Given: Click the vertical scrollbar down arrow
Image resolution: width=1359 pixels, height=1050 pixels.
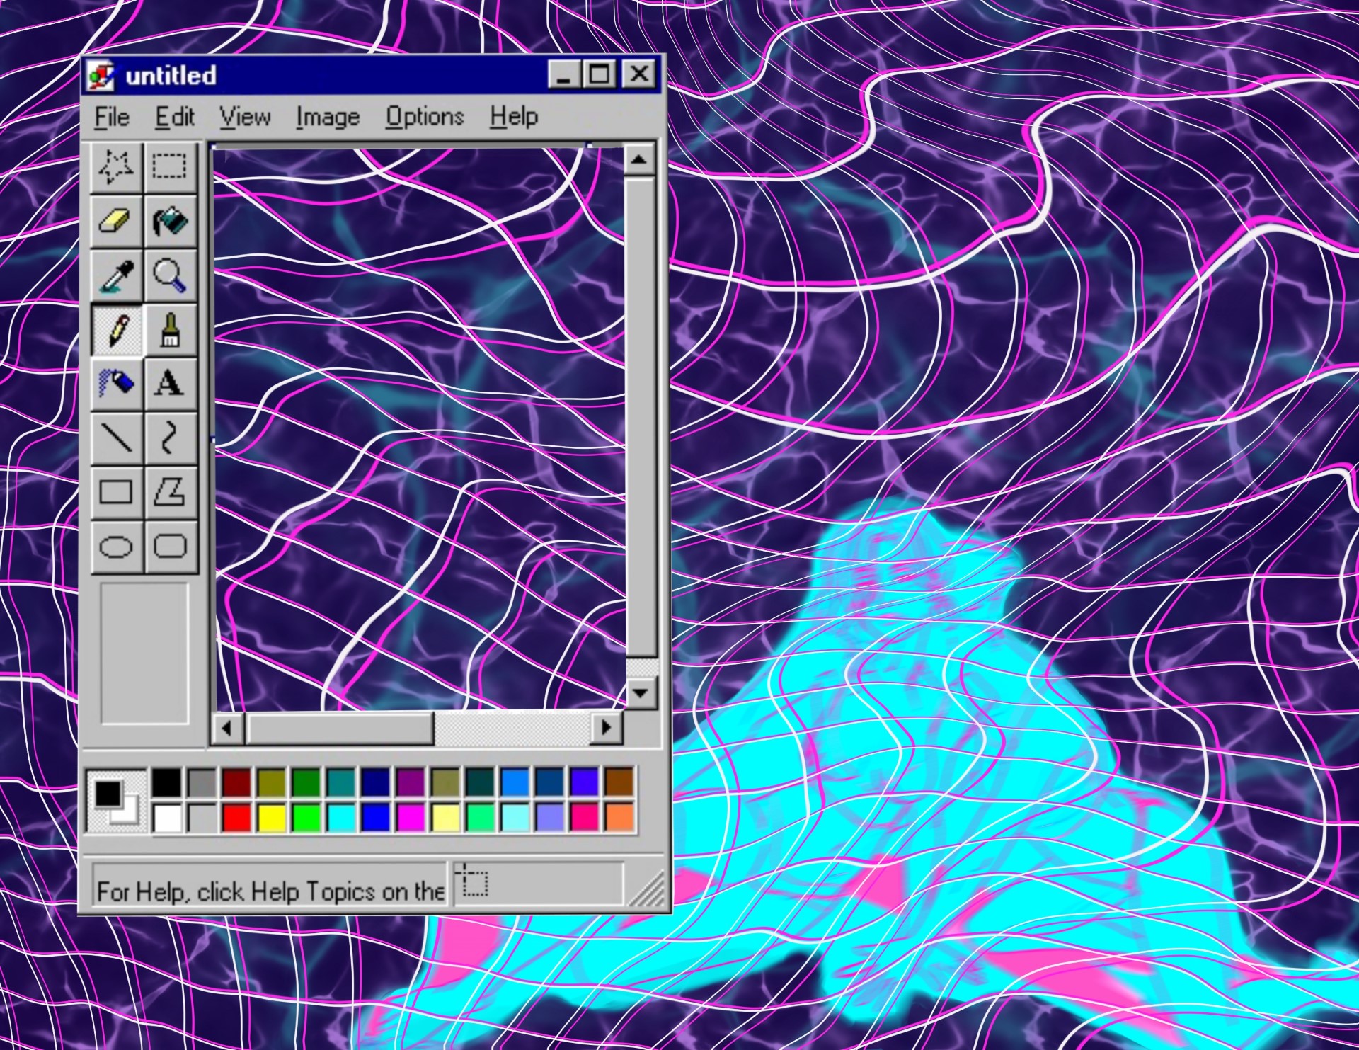Looking at the screenshot, I should [x=640, y=692].
